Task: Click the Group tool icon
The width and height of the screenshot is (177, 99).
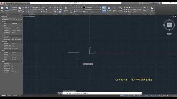Action: click(145, 9)
